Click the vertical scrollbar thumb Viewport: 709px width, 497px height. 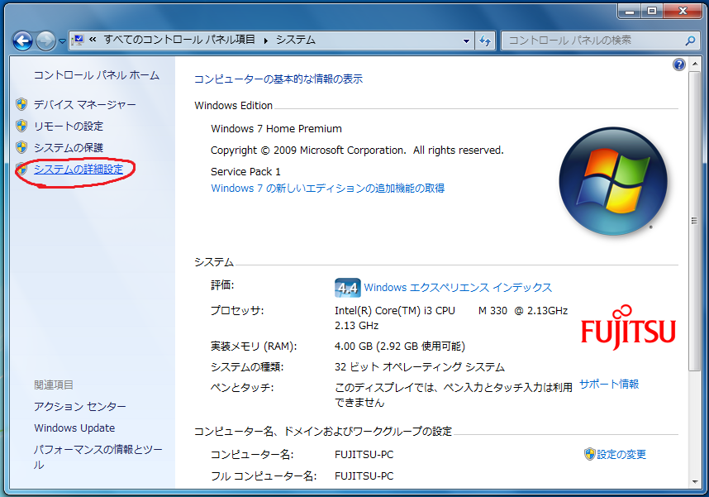coord(694,221)
